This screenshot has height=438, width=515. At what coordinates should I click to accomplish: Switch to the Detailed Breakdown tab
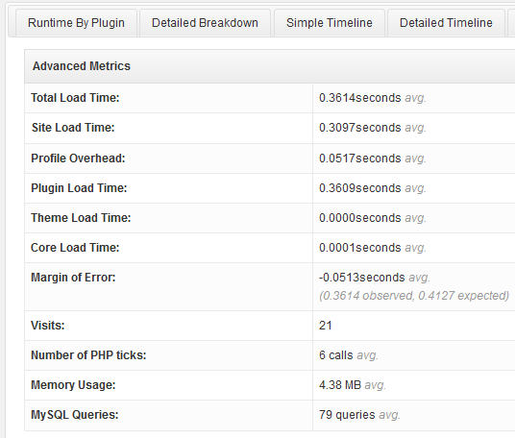click(x=205, y=23)
